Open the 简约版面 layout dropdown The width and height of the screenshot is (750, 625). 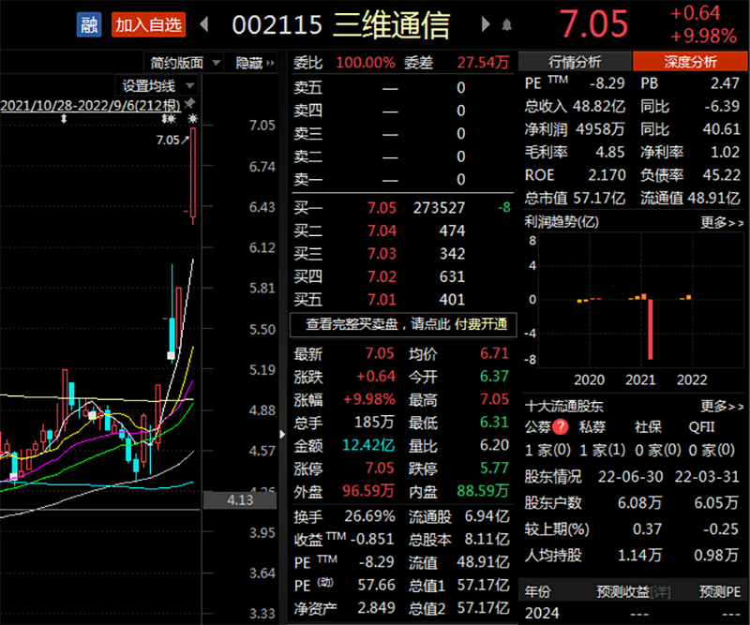(185, 63)
